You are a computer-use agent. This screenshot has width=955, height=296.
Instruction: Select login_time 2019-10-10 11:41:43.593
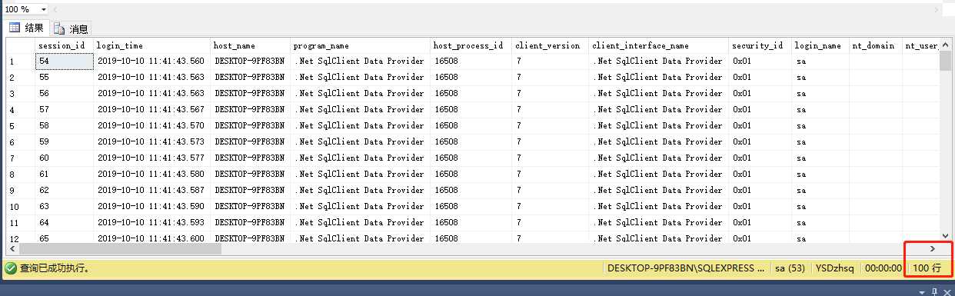(151, 222)
